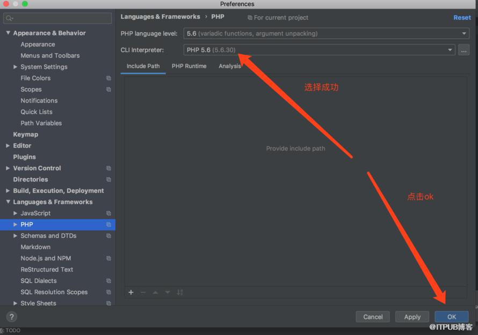
Task: Click the Cancel button
Action: (373, 317)
